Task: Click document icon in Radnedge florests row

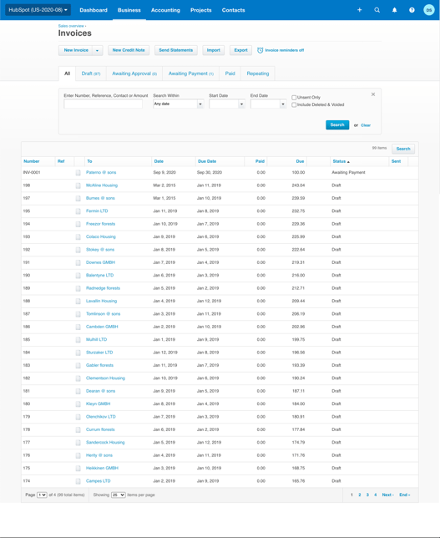Action: point(78,288)
